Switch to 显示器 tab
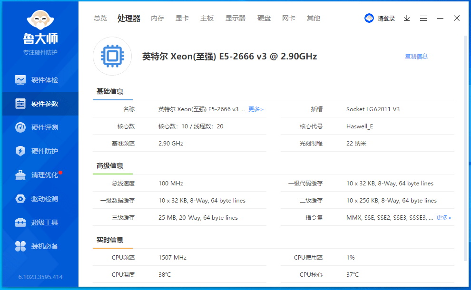The height and width of the screenshot is (290, 471). (235, 19)
